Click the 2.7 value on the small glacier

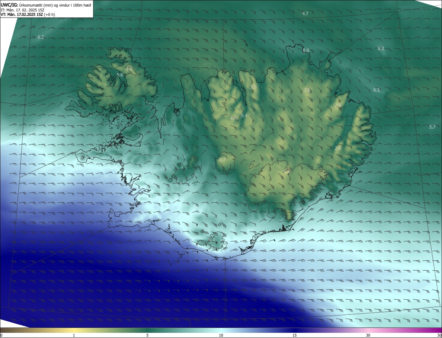tap(222, 160)
